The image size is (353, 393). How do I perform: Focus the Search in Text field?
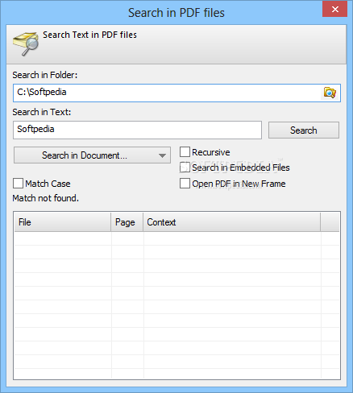click(x=137, y=130)
